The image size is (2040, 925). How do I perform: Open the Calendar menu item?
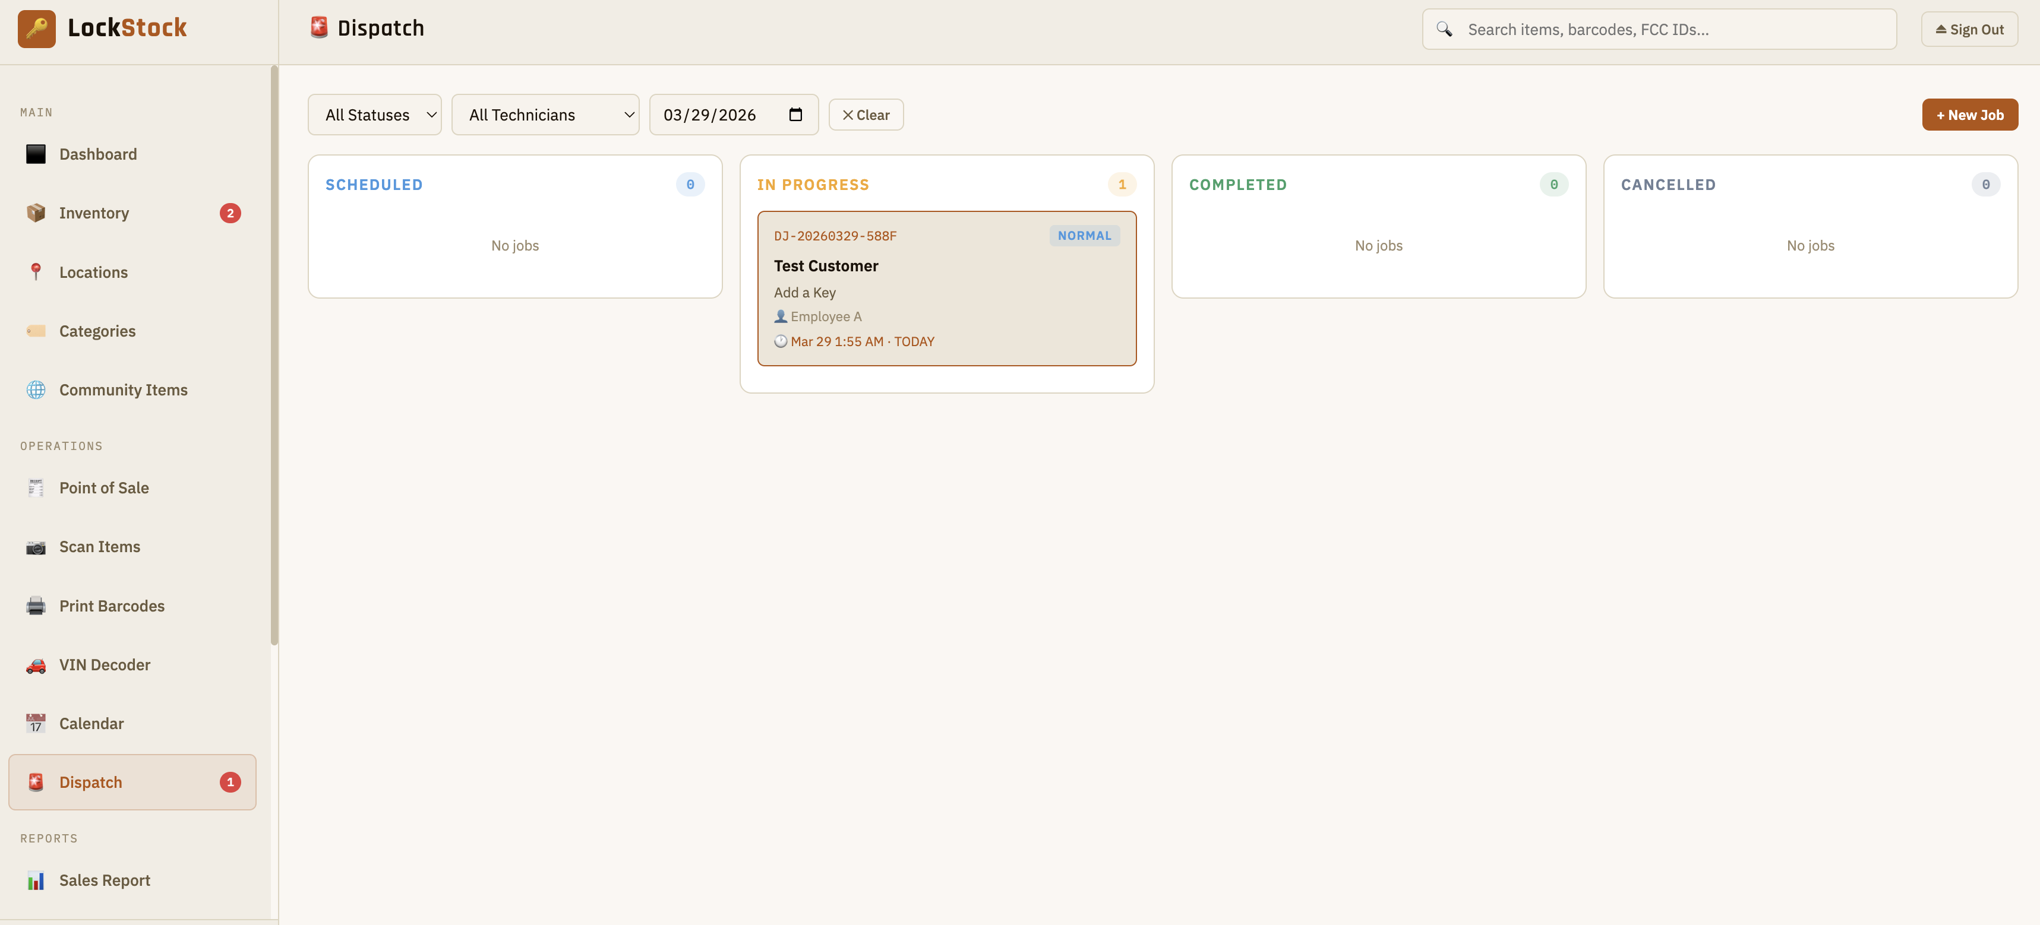(x=91, y=724)
